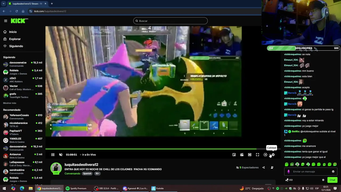Share the stream via share icon
The width and height of the screenshot is (341, 192).
pyautogui.click(x=263, y=168)
